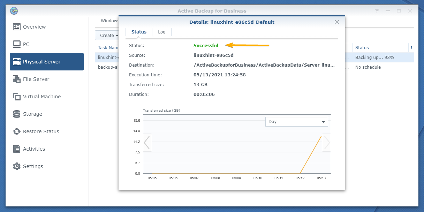
Task: Open the Overview sidebar icon
Action: point(16,27)
